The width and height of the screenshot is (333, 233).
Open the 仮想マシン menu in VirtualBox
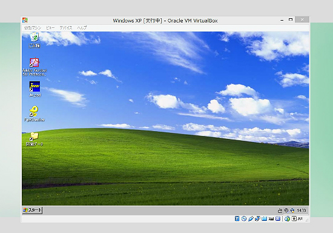(x=33, y=28)
